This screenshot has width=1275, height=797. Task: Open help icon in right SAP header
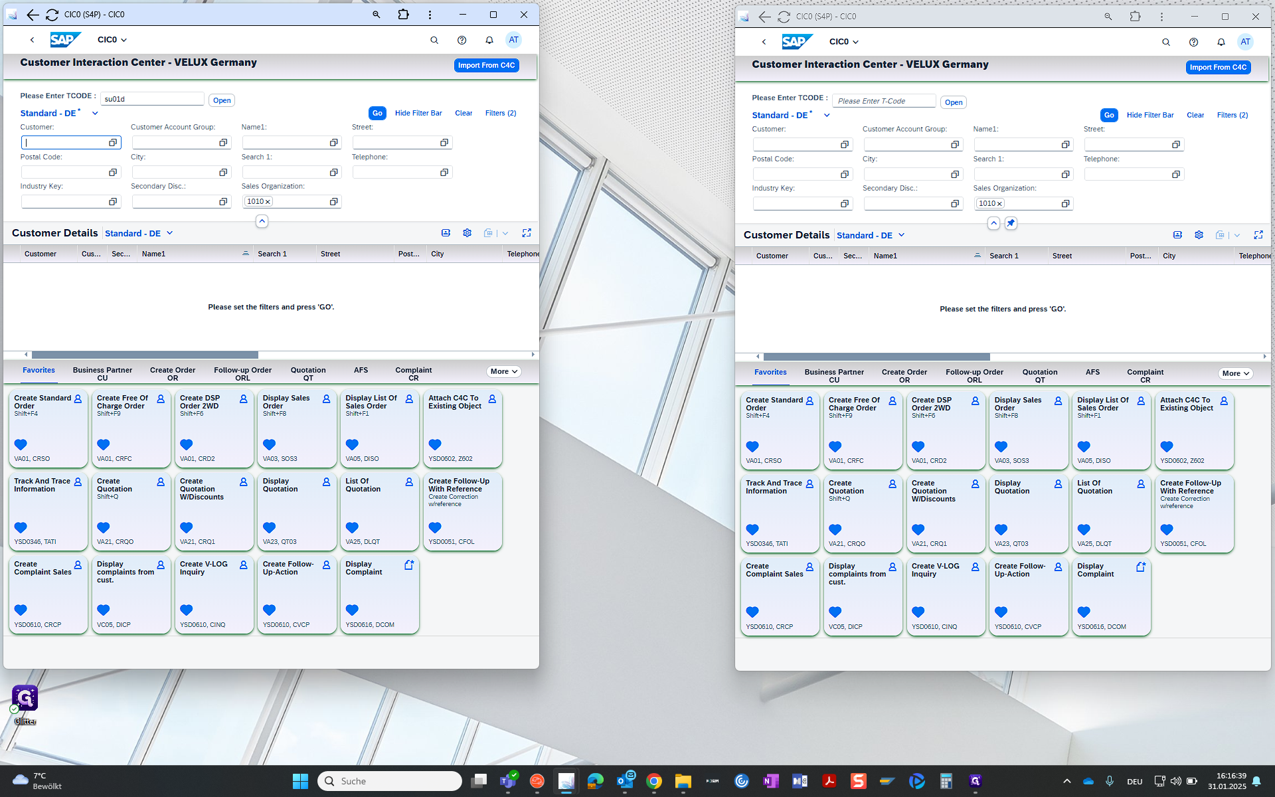coord(1193,42)
